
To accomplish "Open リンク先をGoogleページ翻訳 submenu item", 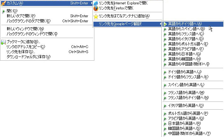I will (128, 24).
